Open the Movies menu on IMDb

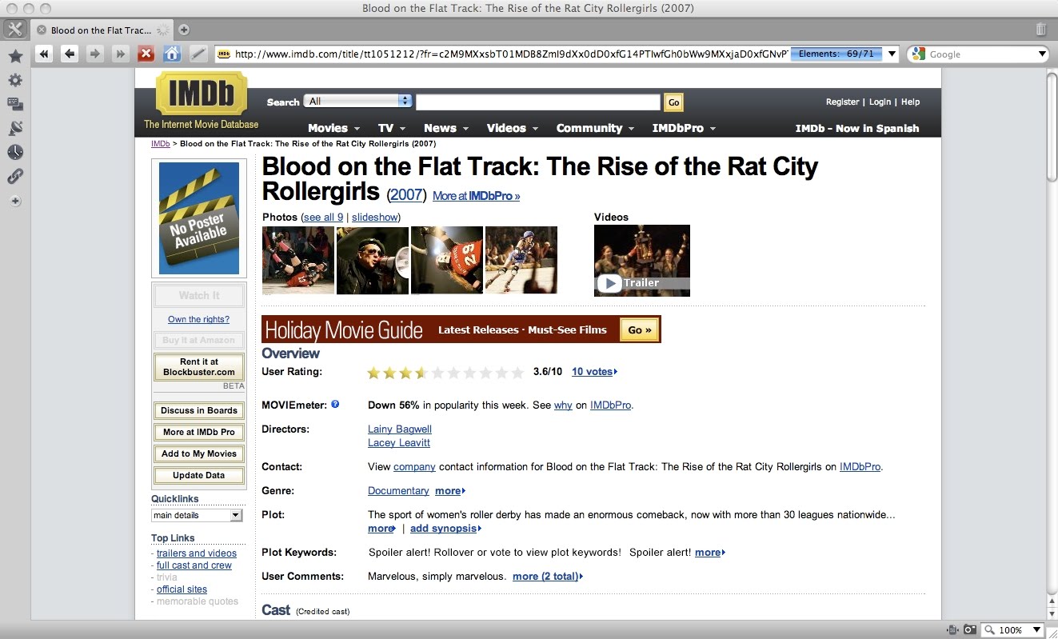click(333, 128)
